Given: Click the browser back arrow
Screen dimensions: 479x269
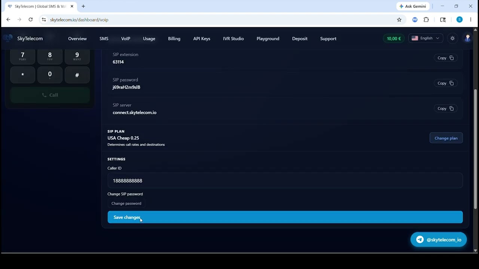Looking at the screenshot, I should 8,19.
